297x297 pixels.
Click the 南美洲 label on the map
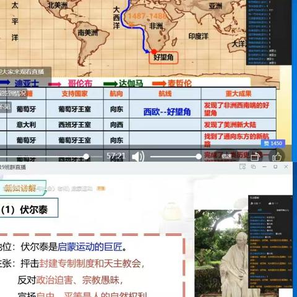(x=88, y=32)
